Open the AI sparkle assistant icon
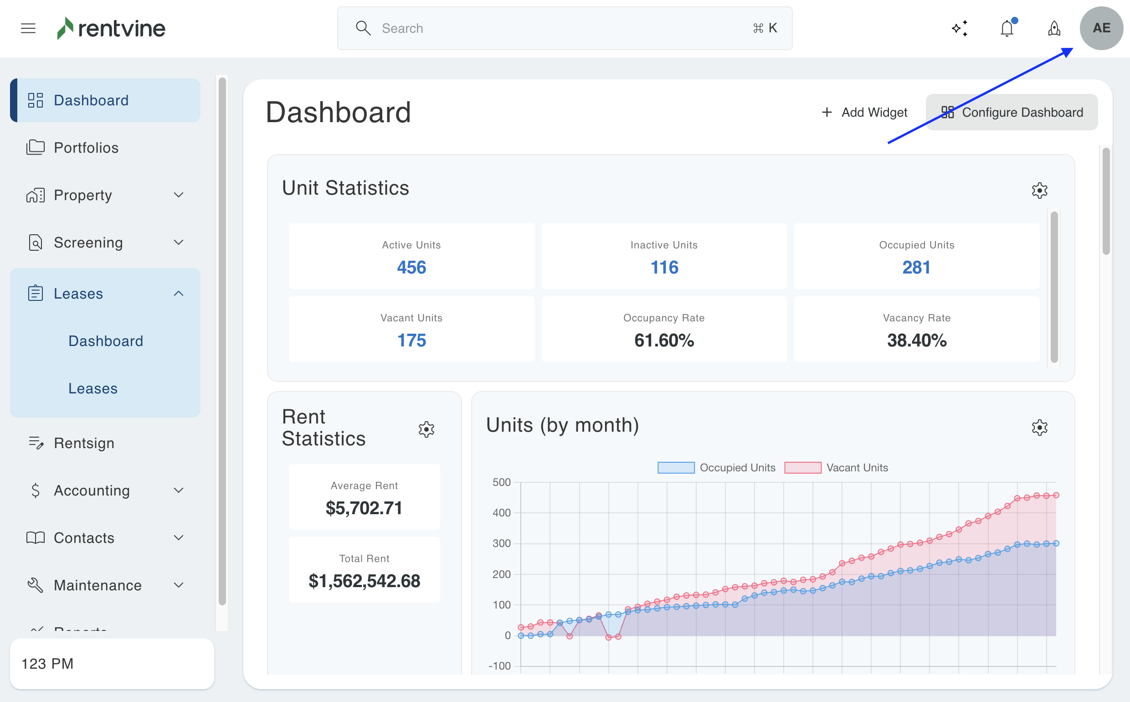This screenshot has height=702, width=1130. click(959, 28)
